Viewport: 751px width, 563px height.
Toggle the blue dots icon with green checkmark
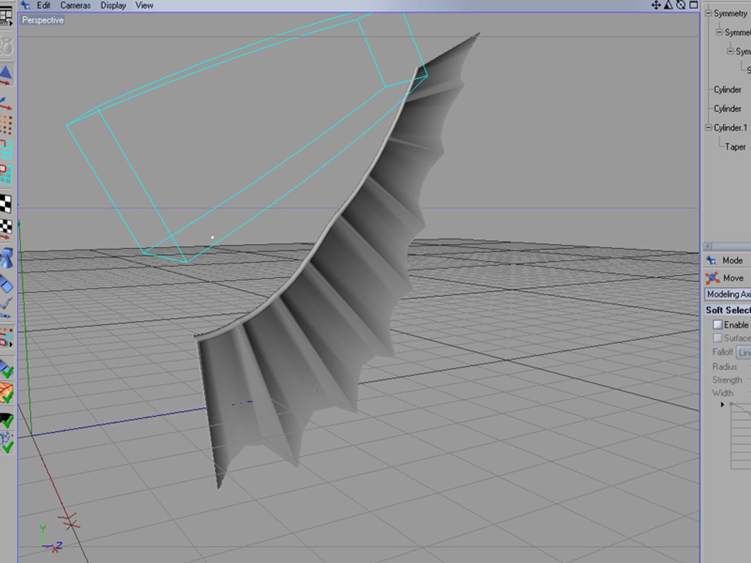(6, 443)
